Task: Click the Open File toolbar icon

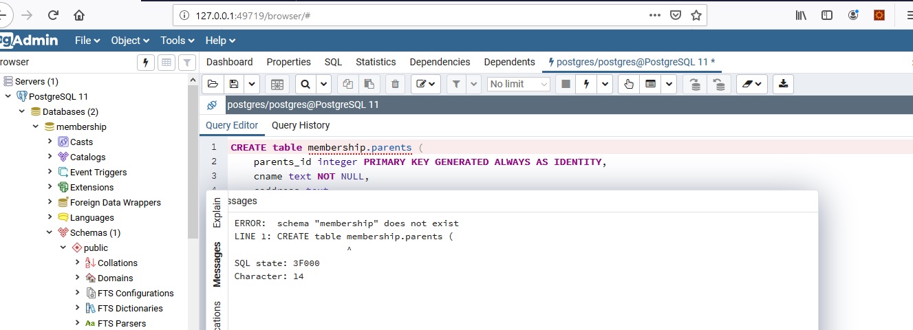Action: (x=213, y=84)
